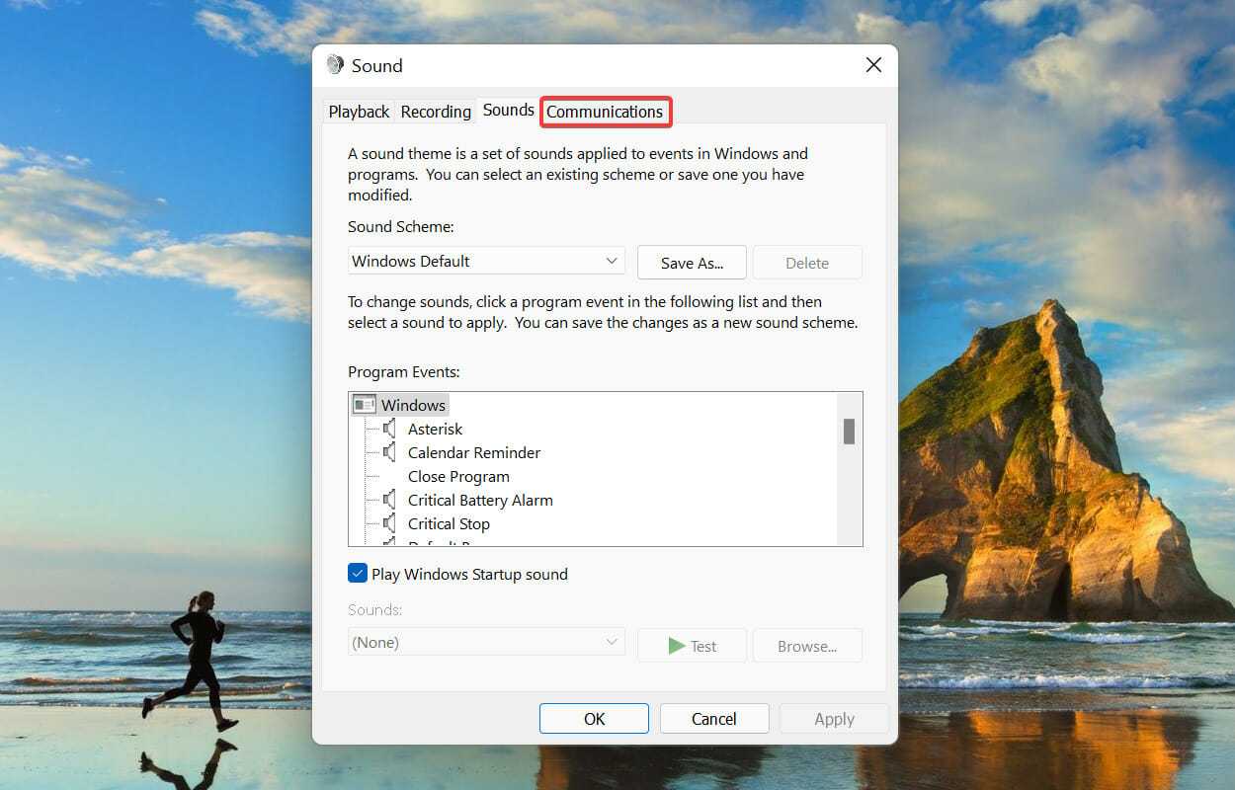Screen dimensions: 1235x790
Task: Open the Sound Scheme dropdown
Action: [487, 261]
